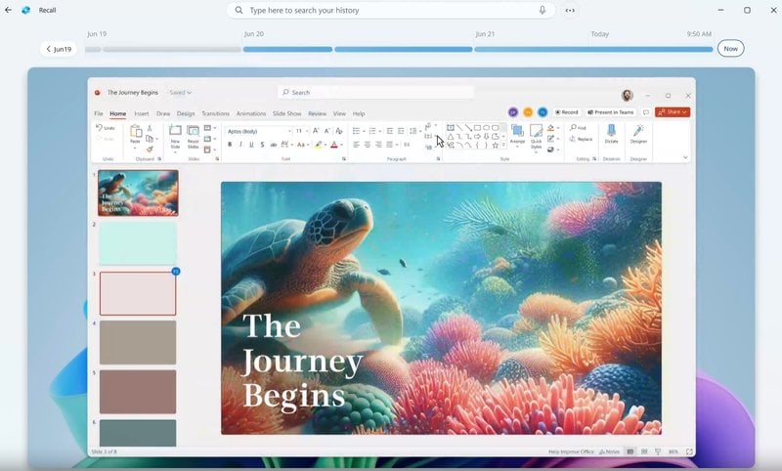
Task: Open the comments pane icon
Action: (x=645, y=112)
